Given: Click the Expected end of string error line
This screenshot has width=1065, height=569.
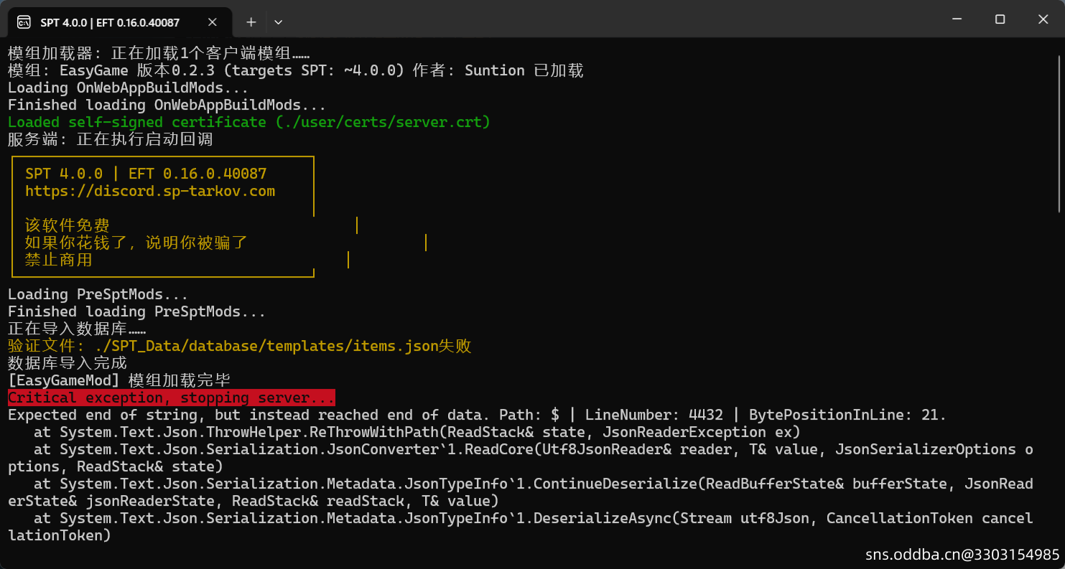Looking at the screenshot, I should click(x=477, y=415).
